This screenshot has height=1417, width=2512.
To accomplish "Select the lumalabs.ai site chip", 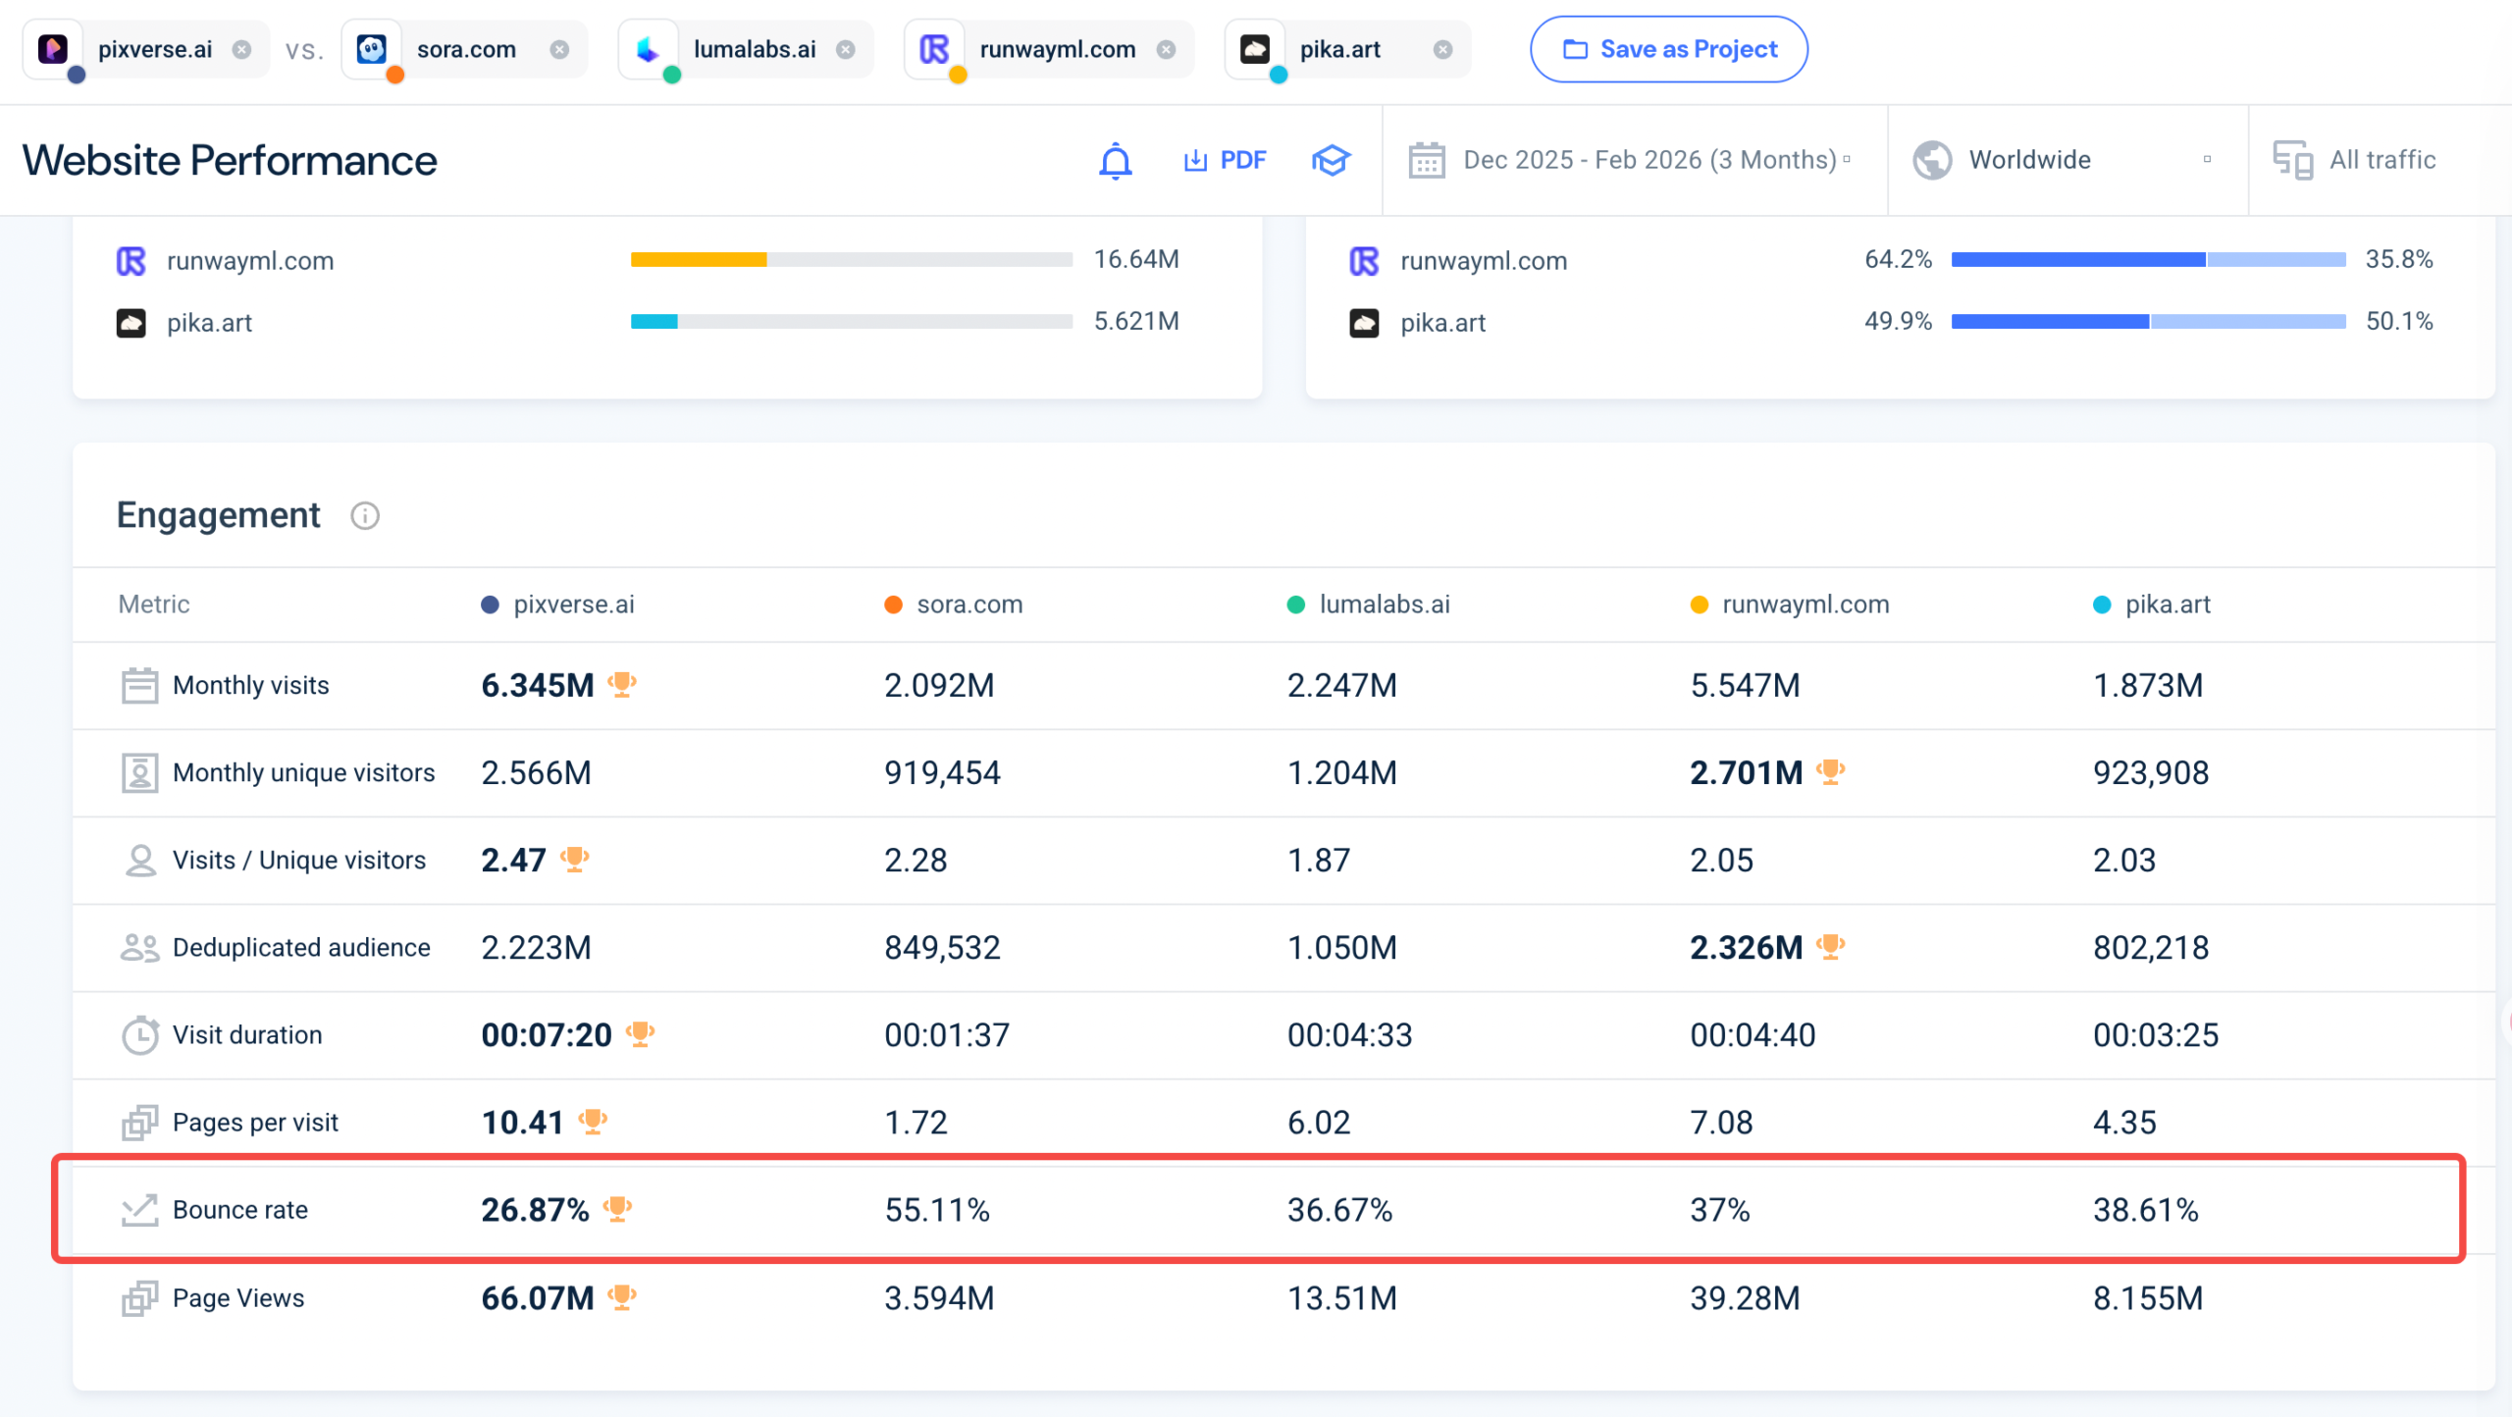I will click(754, 49).
